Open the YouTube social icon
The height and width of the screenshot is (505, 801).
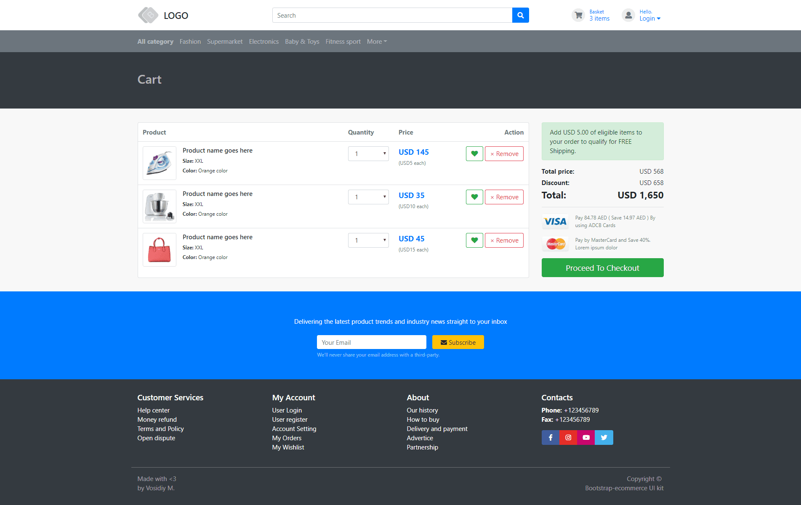[x=586, y=437]
